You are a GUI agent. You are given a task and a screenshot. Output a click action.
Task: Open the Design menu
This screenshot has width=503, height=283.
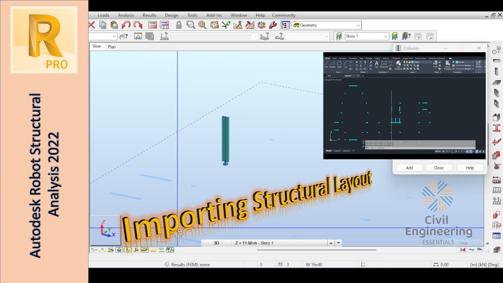coord(171,15)
